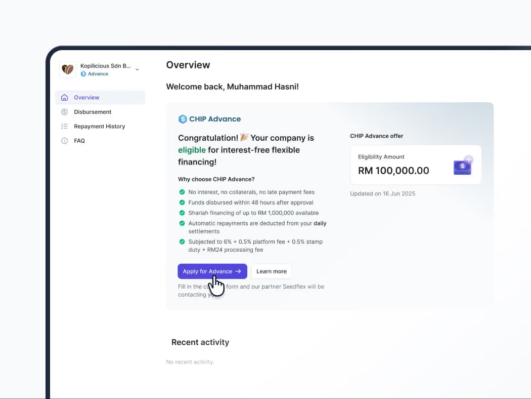Click the 'Overview' page title
Screen dimensions: 531x399
[188, 65]
